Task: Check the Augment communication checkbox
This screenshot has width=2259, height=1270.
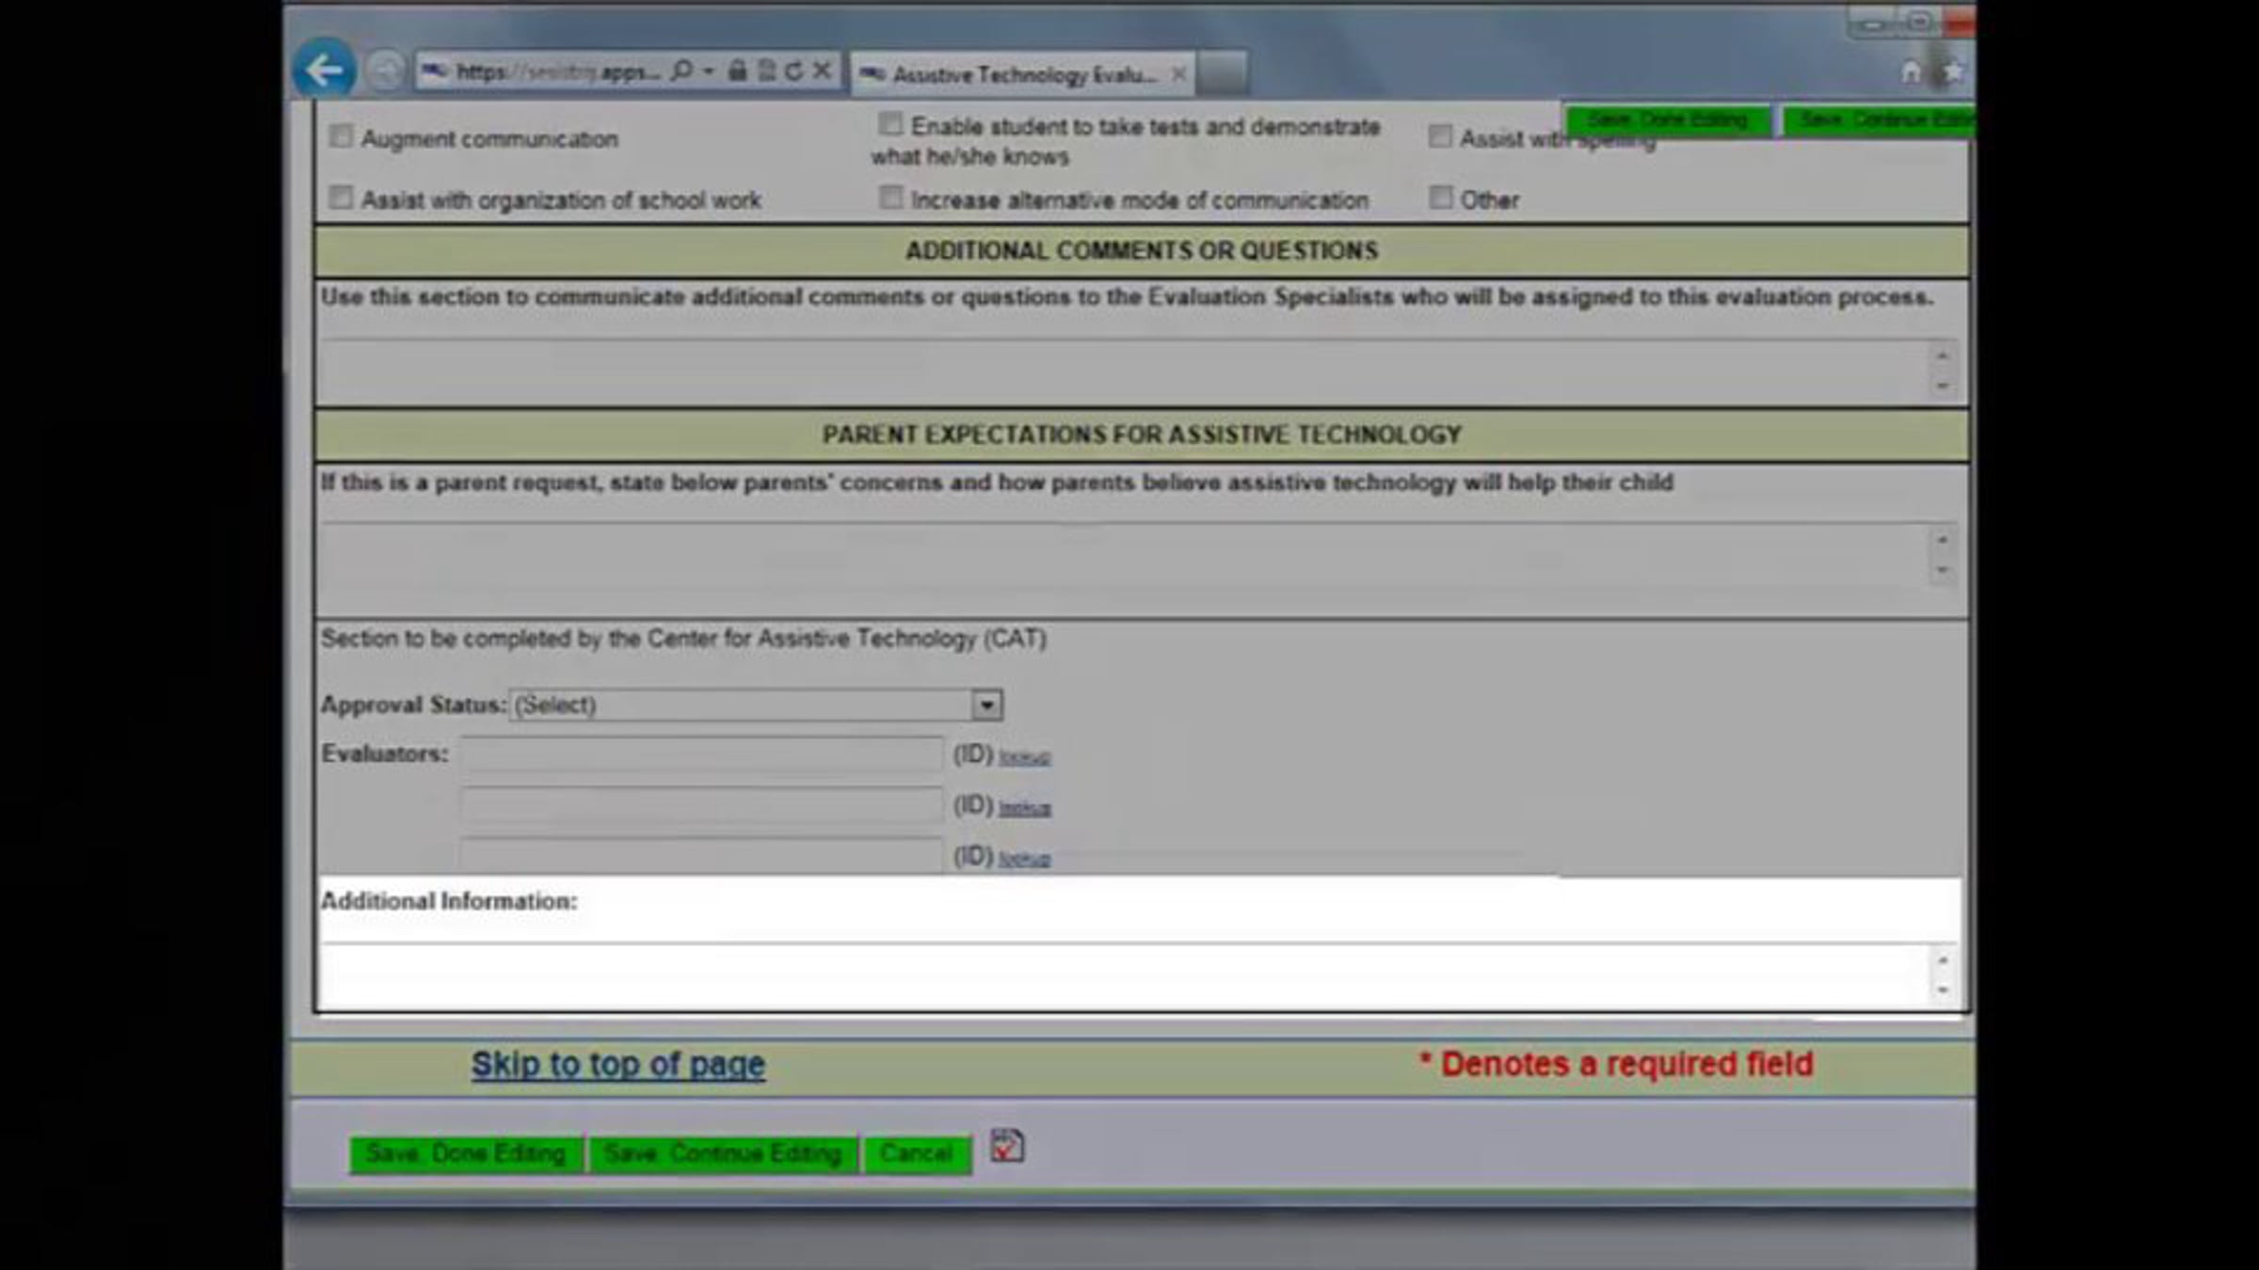Action: [340, 136]
